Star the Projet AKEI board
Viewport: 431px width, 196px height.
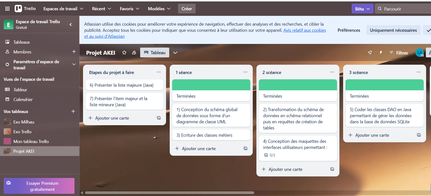click(x=124, y=52)
